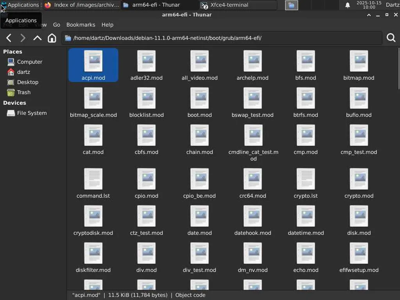Viewport: 400px width, 300px height.
Task: Click the location path bar field
Action: pos(221,38)
